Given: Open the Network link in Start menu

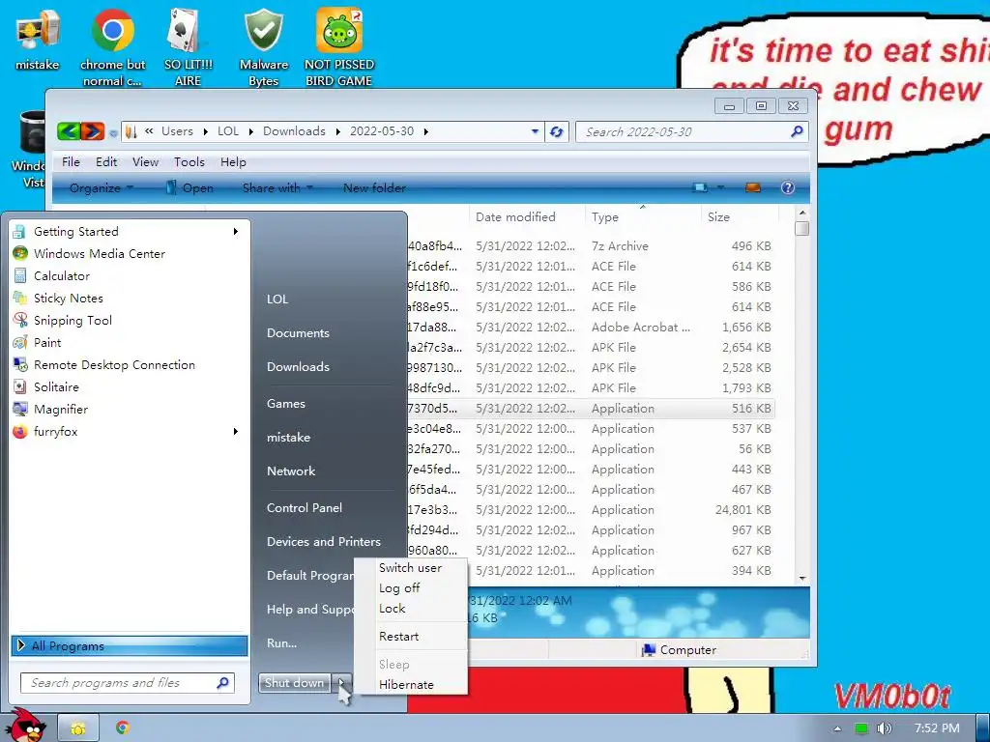Looking at the screenshot, I should (x=291, y=471).
